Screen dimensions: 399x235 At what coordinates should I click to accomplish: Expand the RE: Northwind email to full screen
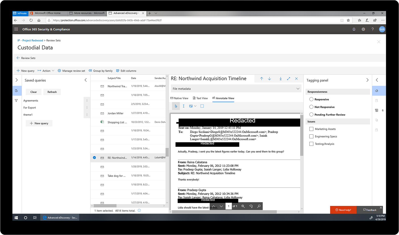point(289,78)
